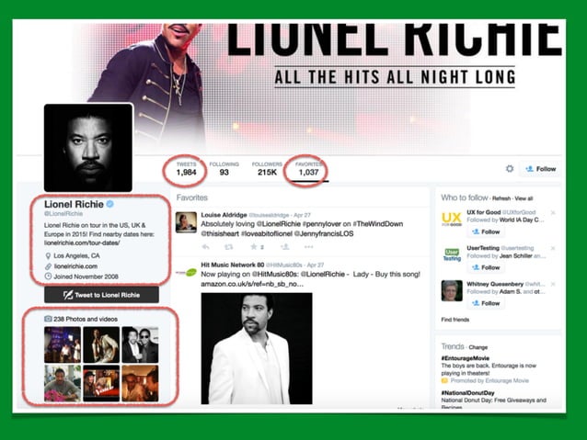The width and height of the screenshot is (587, 440).
Task: Open the lionelrichie.com website link
Action: click(x=75, y=266)
